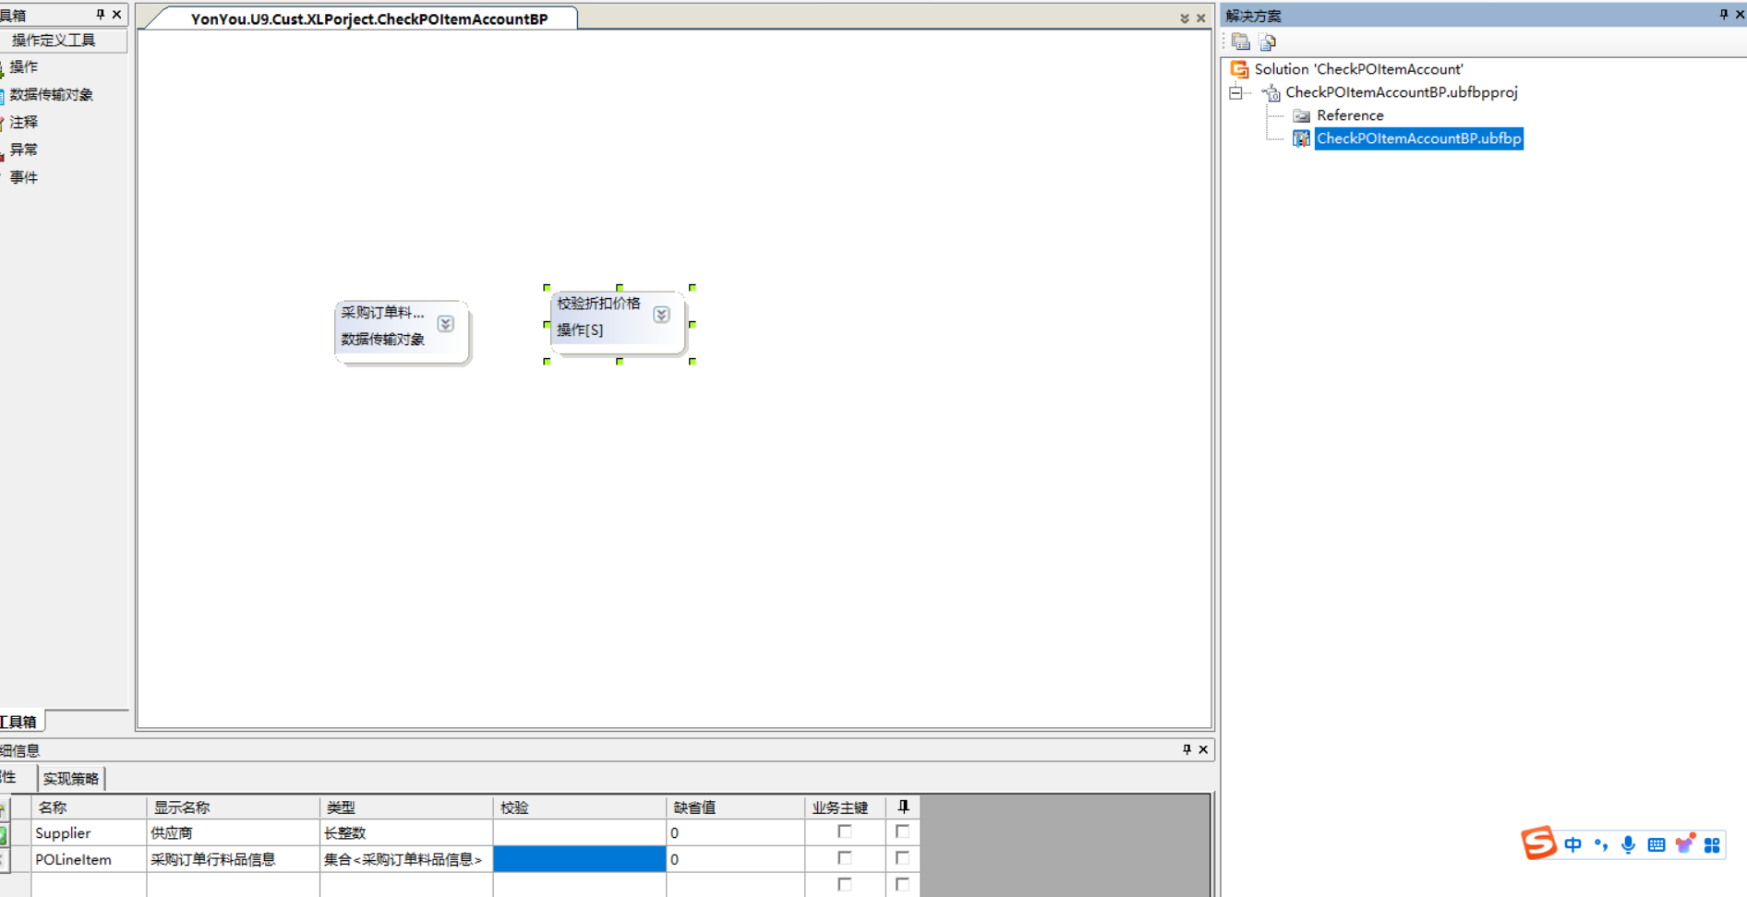This screenshot has width=1747, height=897.
Task: Click the 名称 column header
Action: tap(89, 807)
